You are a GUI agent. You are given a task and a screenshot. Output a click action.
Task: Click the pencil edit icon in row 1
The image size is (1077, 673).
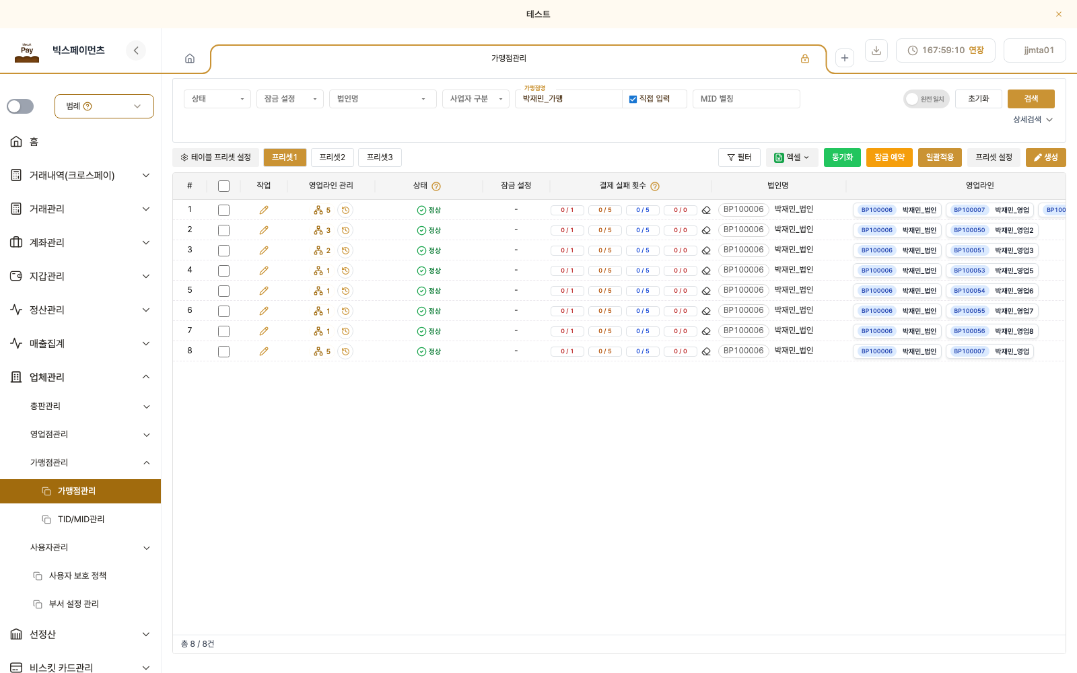coord(264,210)
